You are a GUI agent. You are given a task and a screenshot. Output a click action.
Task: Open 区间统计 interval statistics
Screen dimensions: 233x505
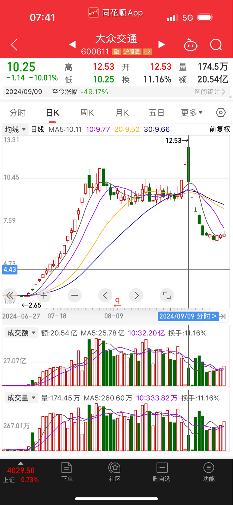[x=210, y=92]
